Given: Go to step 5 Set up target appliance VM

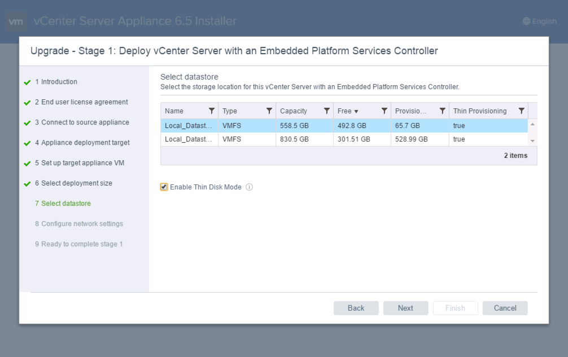Looking at the screenshot, I should tap(80, 163).
